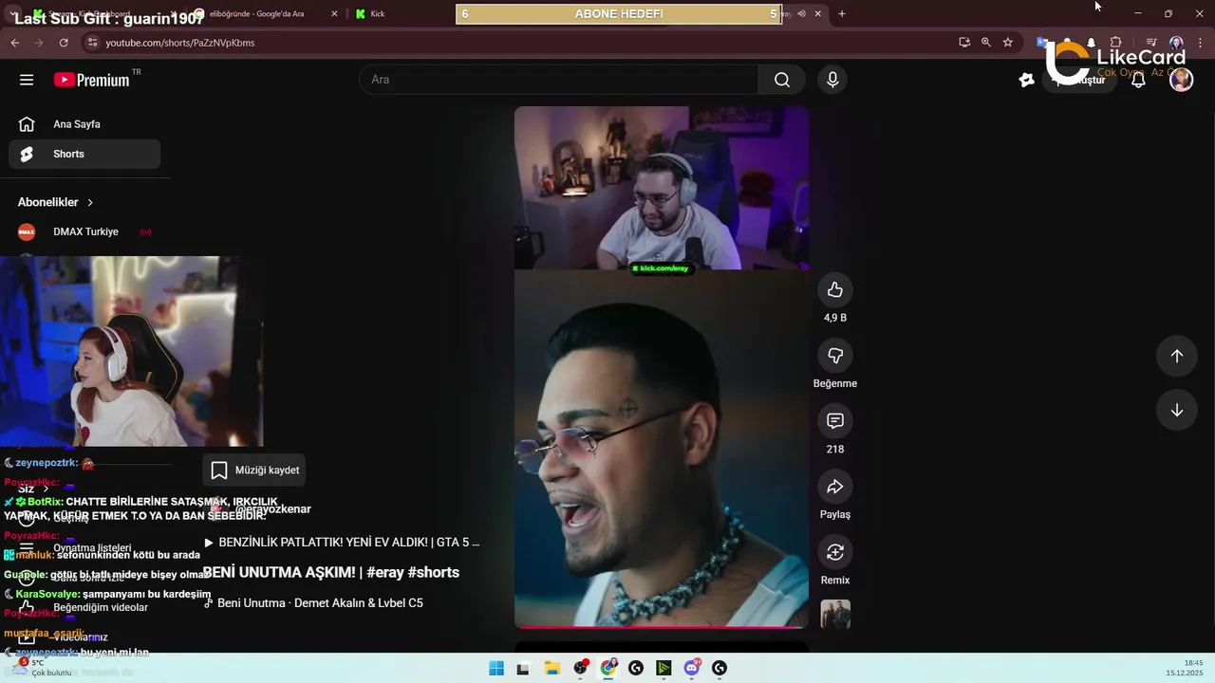Open the comments showing 218

pos(835,421)
